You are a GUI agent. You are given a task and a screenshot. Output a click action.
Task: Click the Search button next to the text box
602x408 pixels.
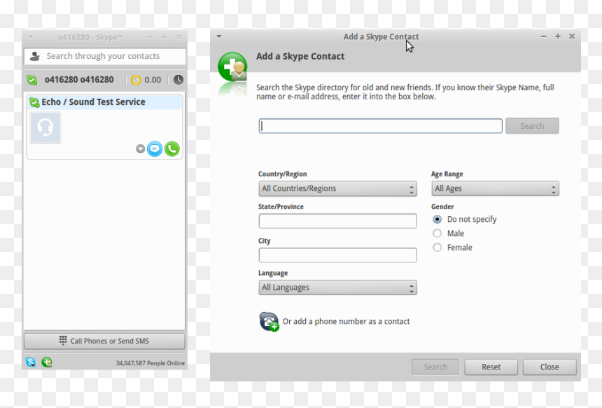coord(532,126)
